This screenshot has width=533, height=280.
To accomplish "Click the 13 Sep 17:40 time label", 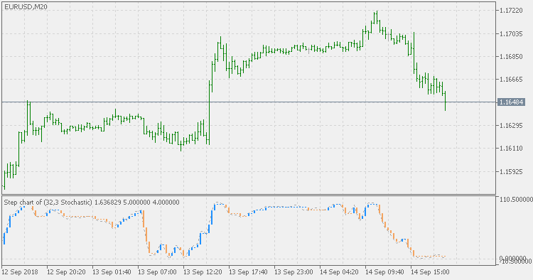I will pyautogui.click(x=248, y=272).
